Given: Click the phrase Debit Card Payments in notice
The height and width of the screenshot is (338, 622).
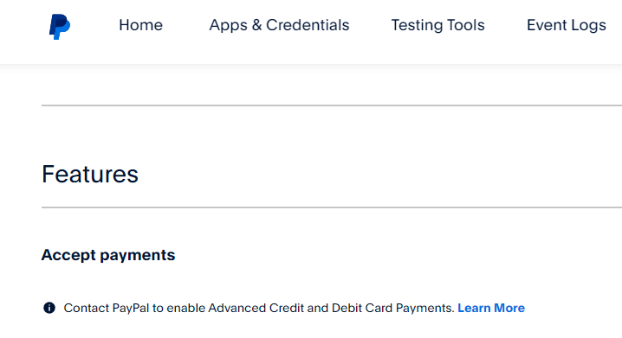Looking at the screenshot, I should tap(392, 308).
